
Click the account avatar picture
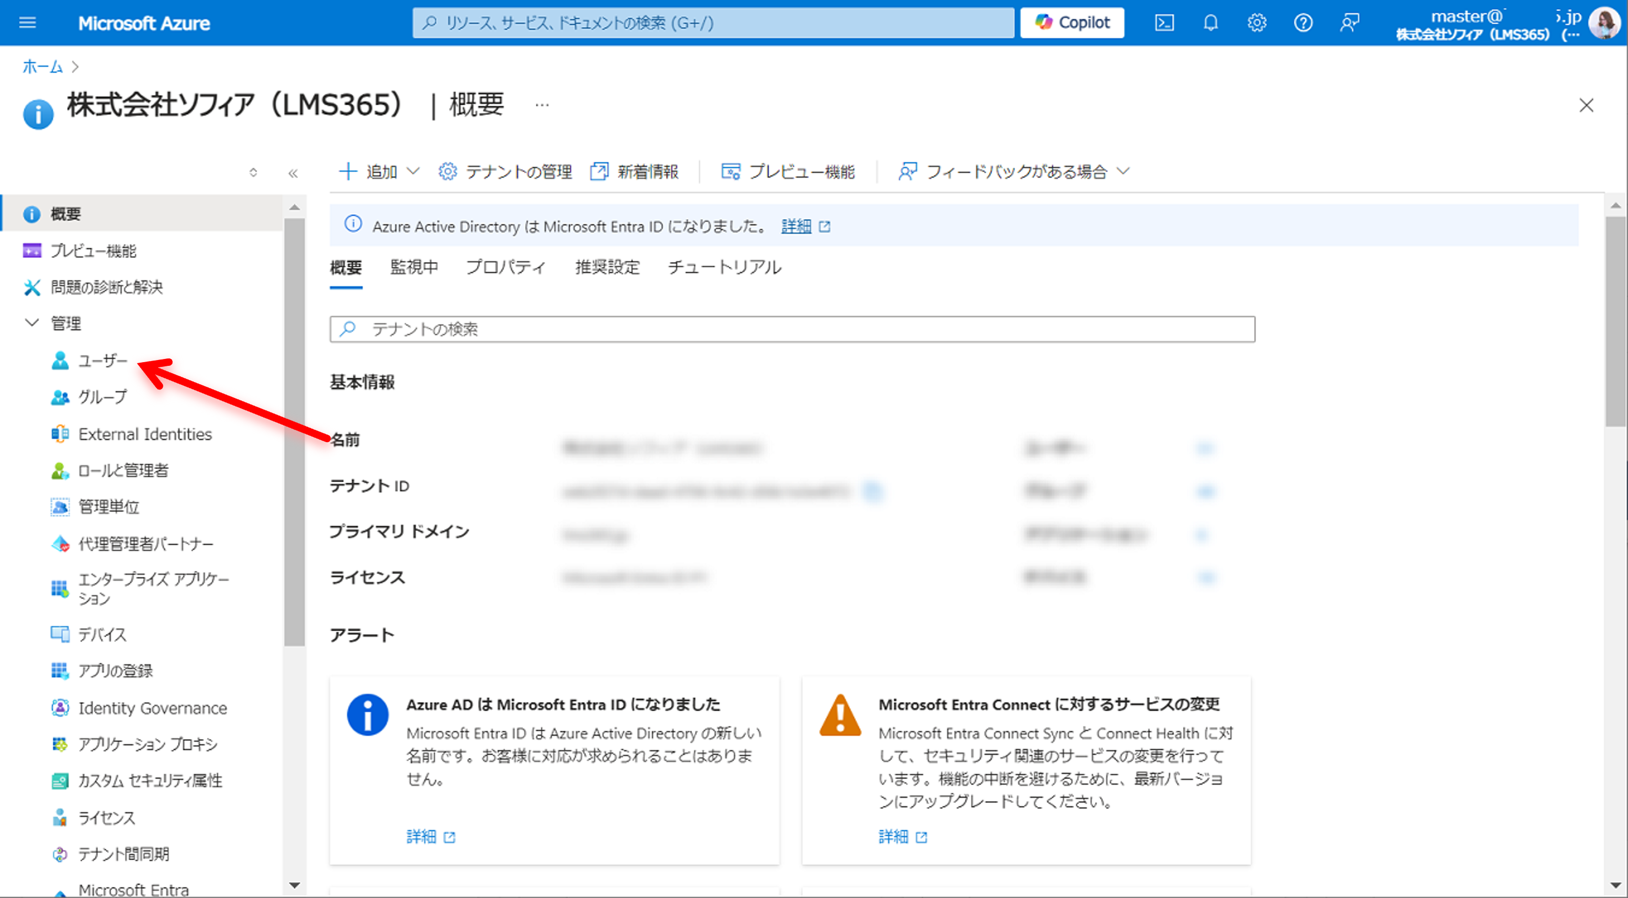point(1605,23)
